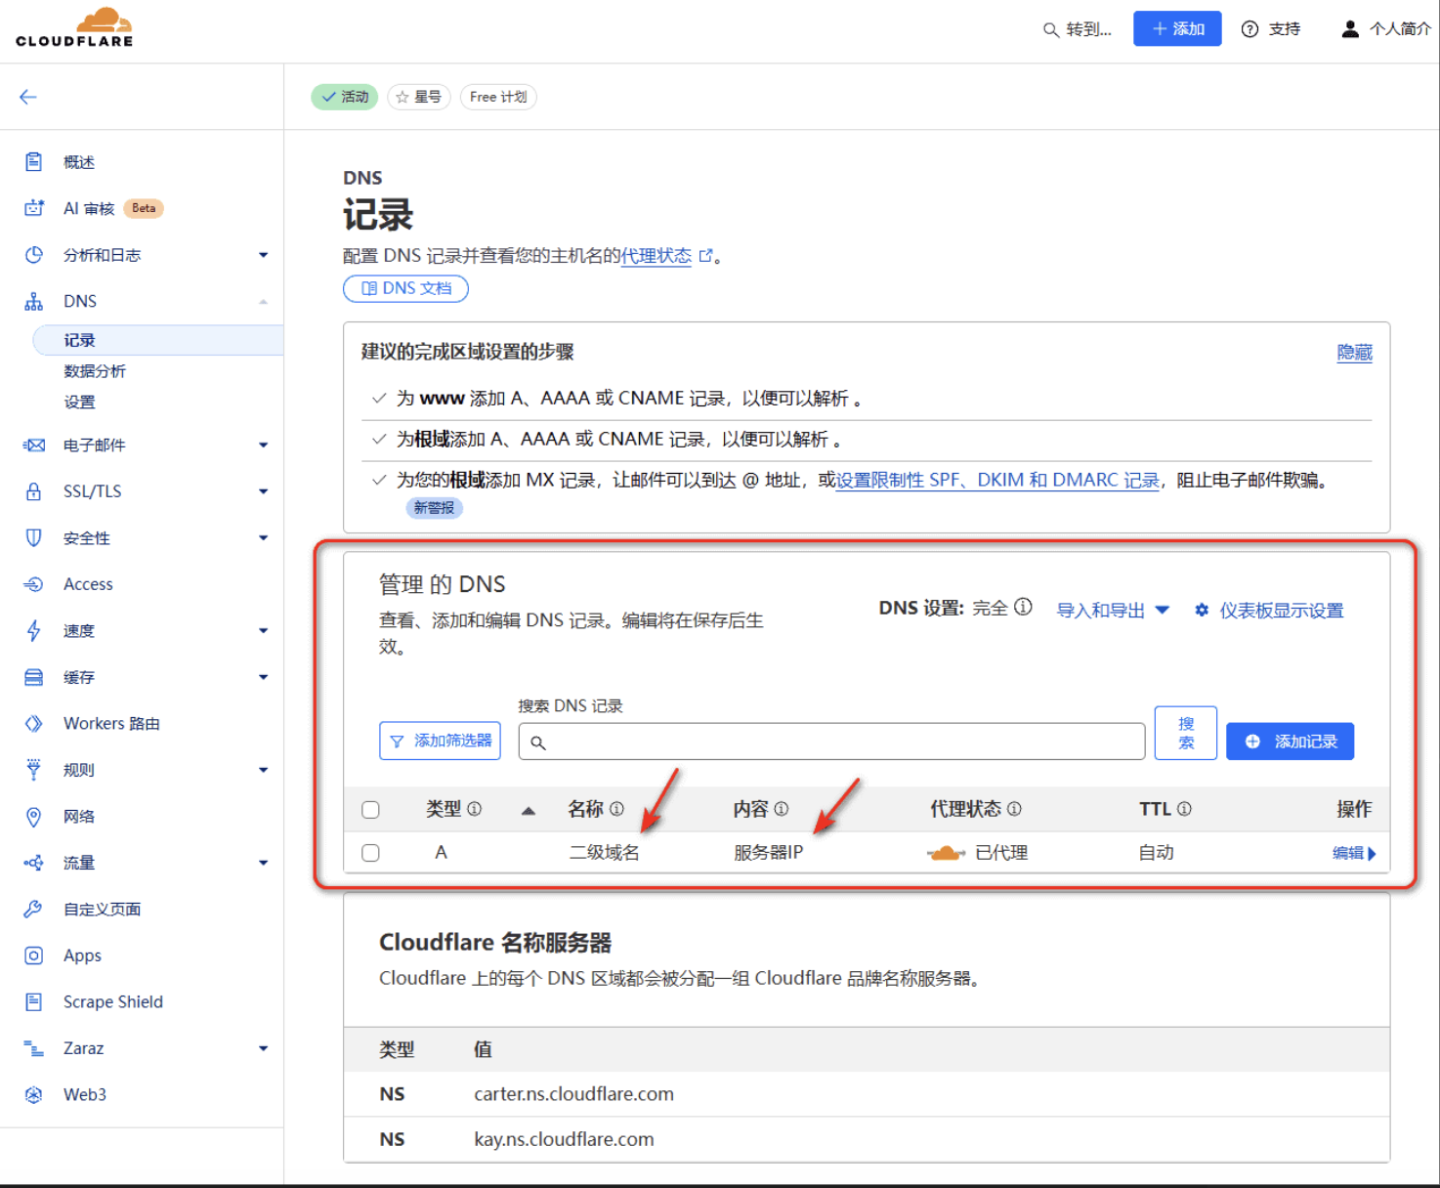This screenshot has width=1440, height=1188.
Task: Click the Web3 sidebar icon
Action: click(x=33, y=1095)
